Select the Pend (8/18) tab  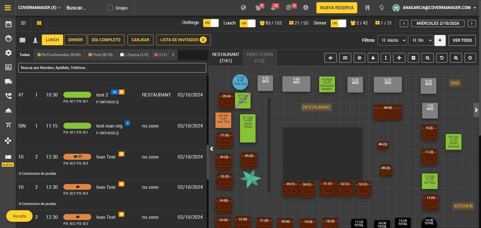coord(100,55)
